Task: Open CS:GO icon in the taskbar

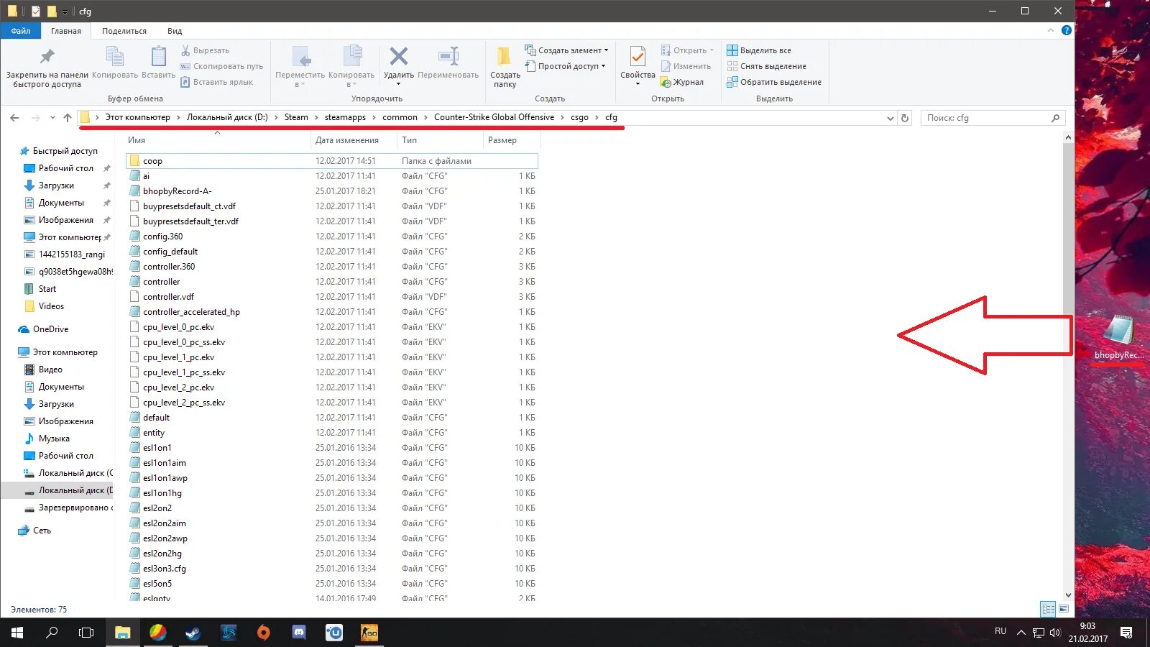Action: pos(369,633)
